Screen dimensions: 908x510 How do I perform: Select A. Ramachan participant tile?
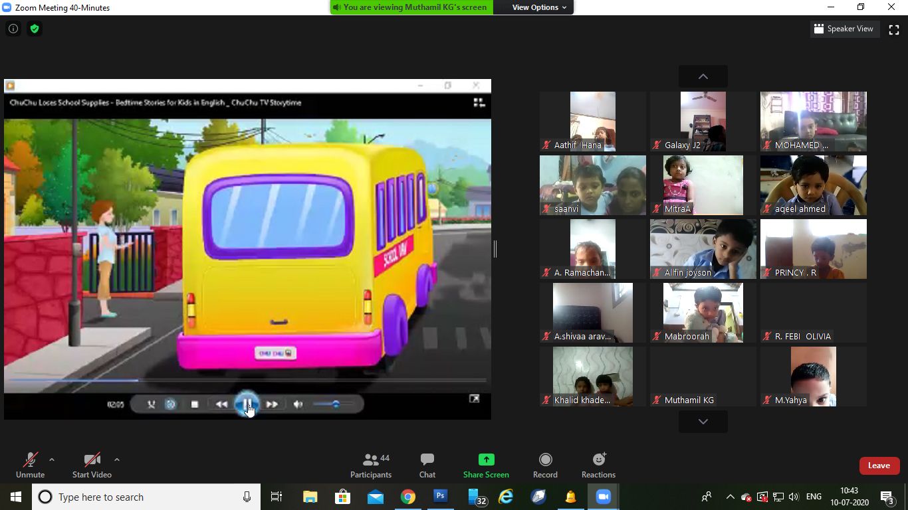[x=593, y=249]
